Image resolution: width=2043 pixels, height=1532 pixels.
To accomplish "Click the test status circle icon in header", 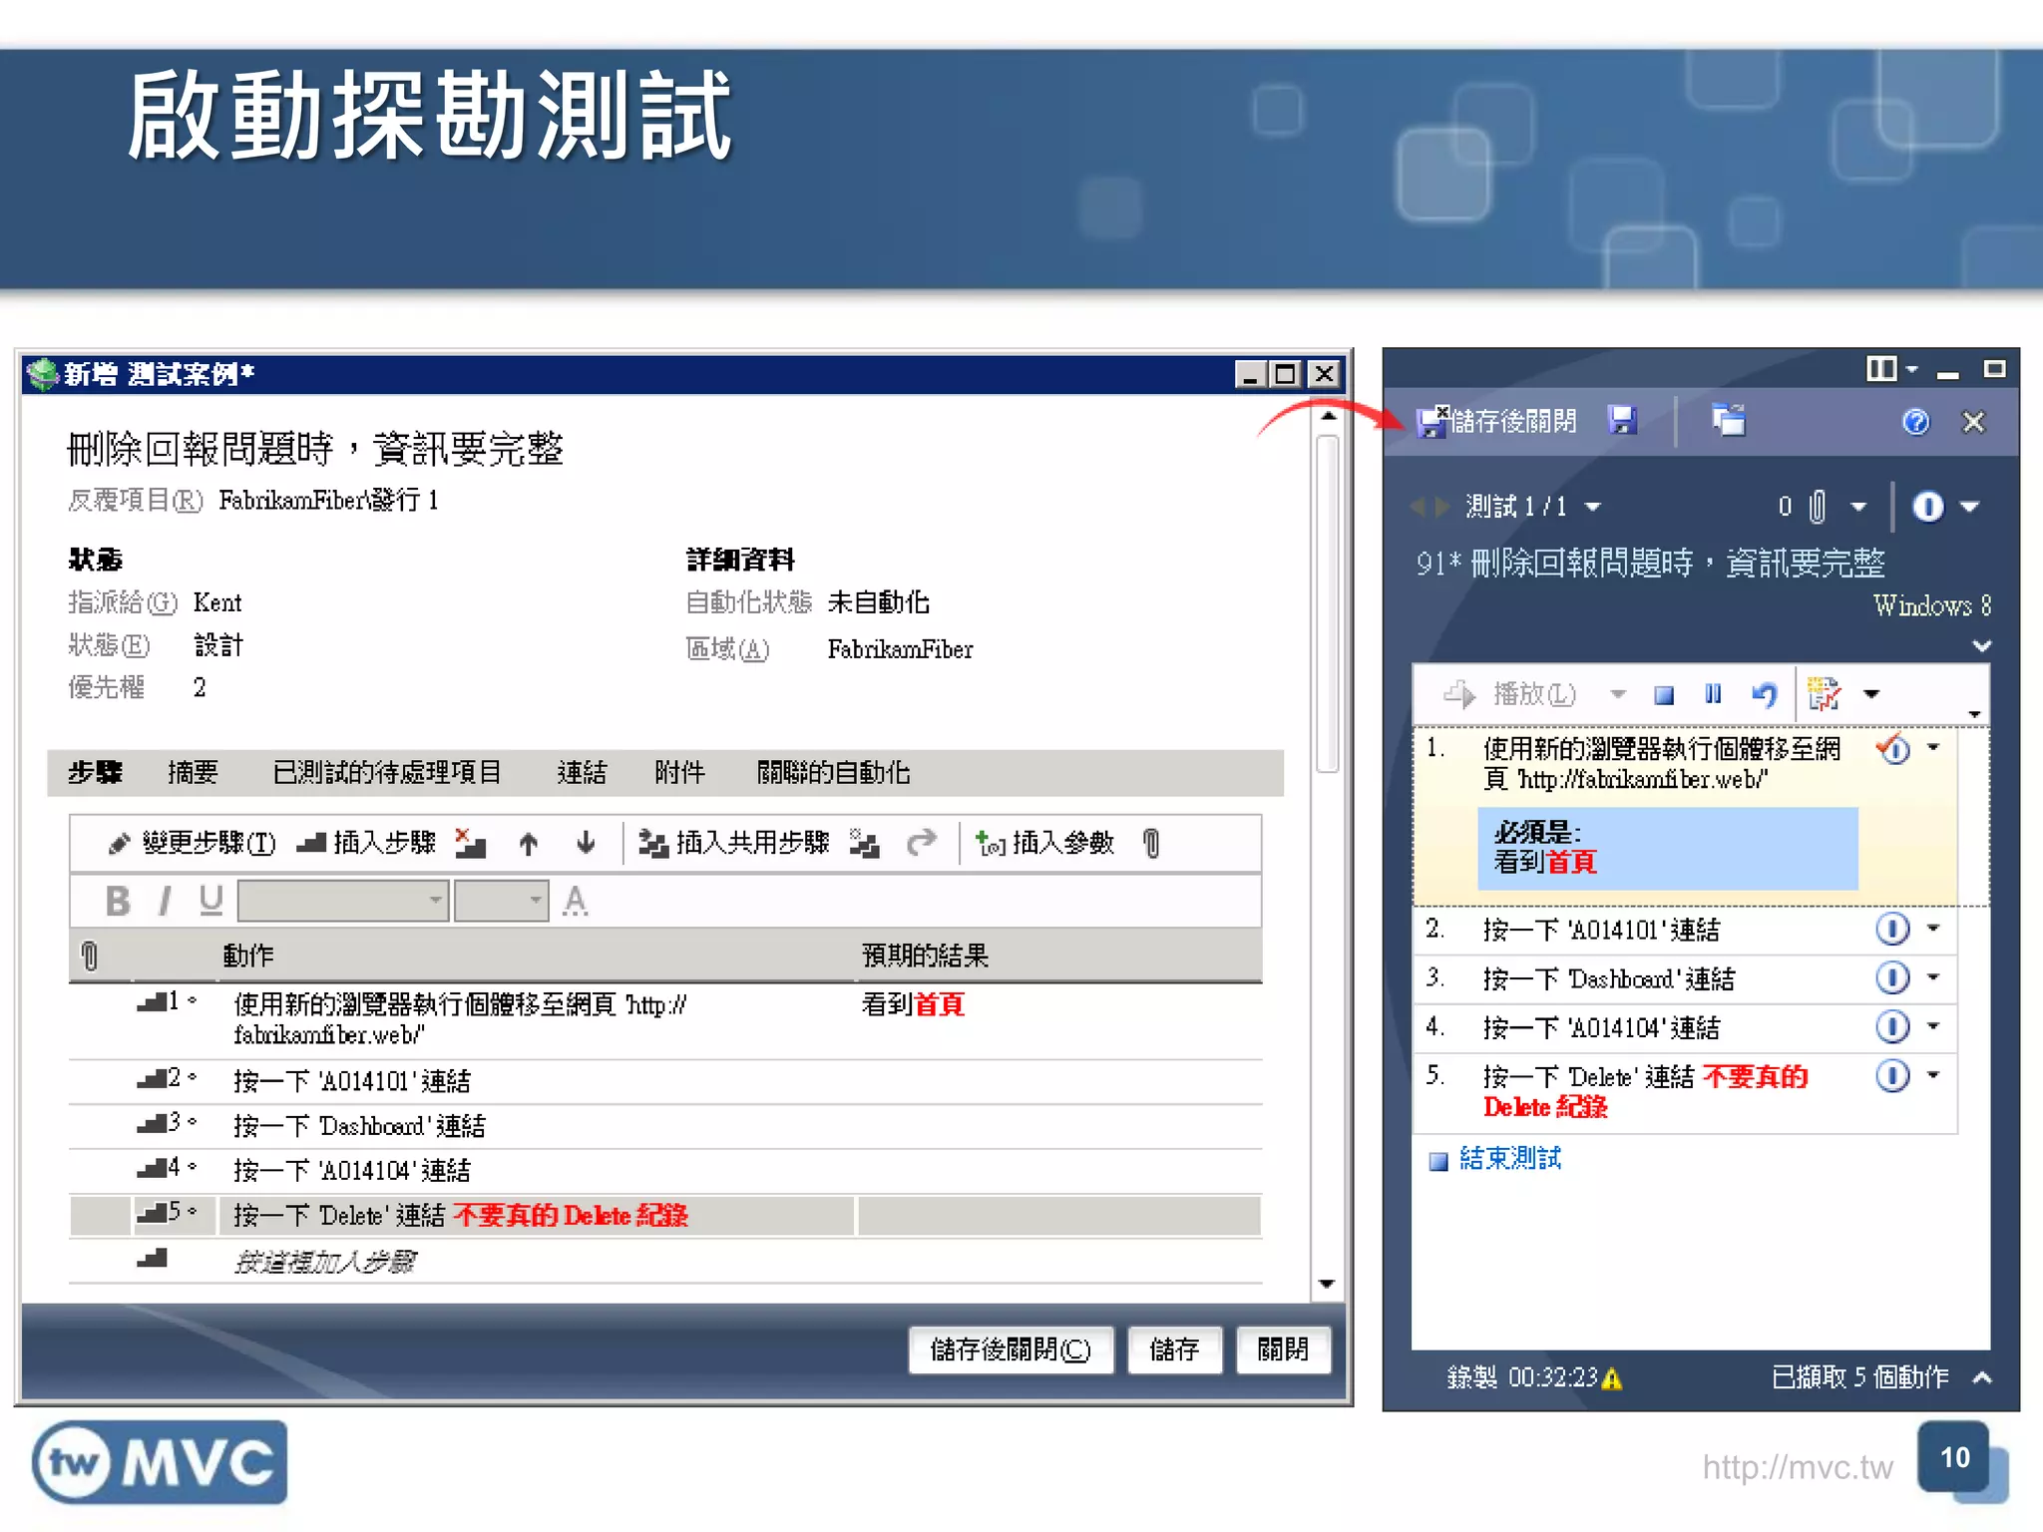I will pos(1927,507).
